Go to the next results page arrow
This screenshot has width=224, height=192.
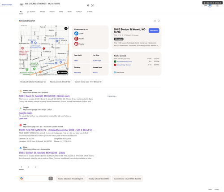pyautogui.click(x=35, y=167)
